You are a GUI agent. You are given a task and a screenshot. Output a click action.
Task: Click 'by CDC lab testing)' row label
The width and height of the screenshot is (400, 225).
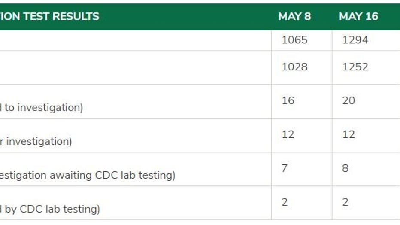click(x=52, y=210)
